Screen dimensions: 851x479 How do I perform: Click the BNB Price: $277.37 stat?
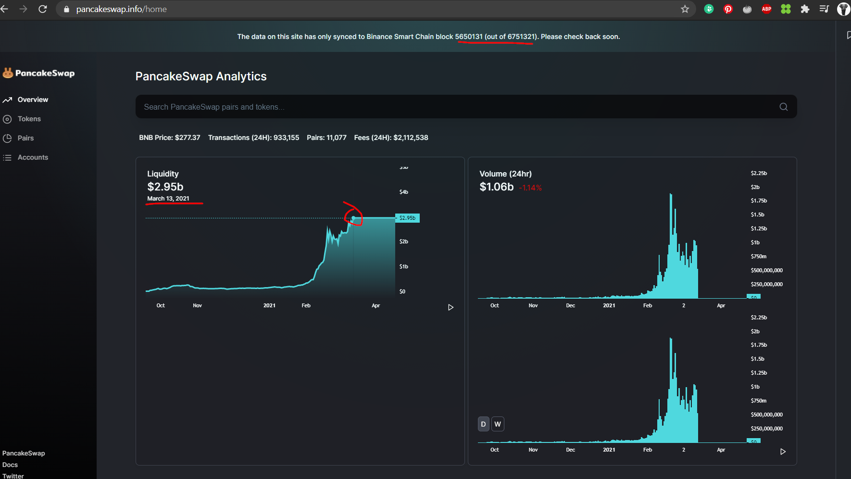(x=170, y=138)
